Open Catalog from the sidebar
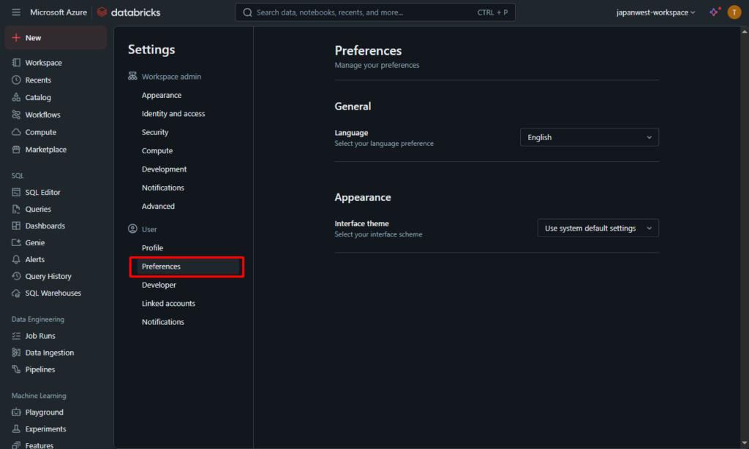The image size is (749, 449). (38, 97)
